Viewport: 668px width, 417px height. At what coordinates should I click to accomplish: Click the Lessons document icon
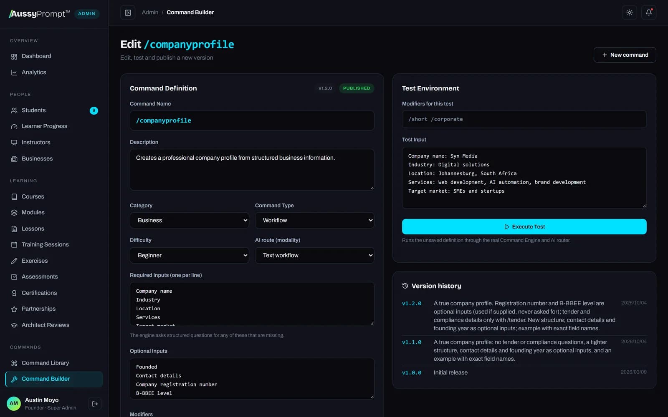[14, 229]
